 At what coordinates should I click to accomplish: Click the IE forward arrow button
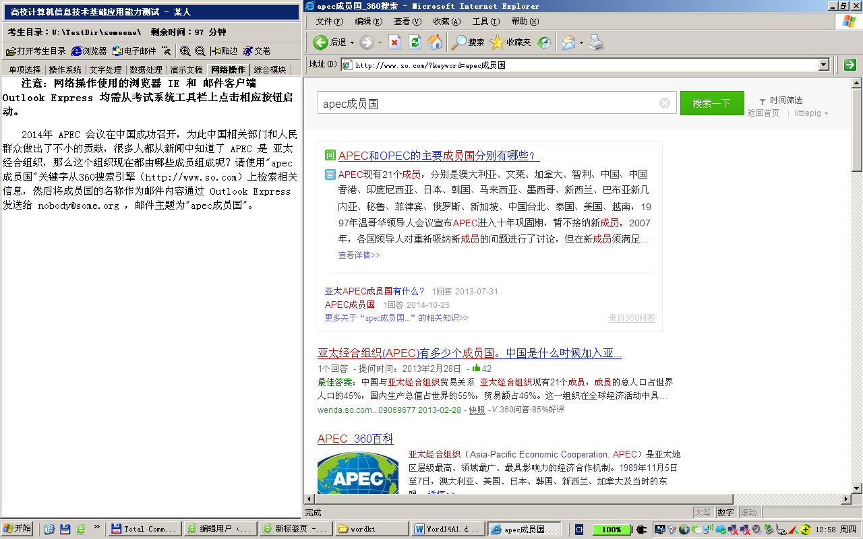pyautogui.click(x=367, y=42)
